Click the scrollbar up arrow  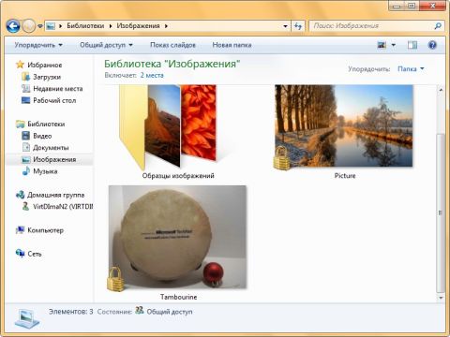click(x=441, y=90)
